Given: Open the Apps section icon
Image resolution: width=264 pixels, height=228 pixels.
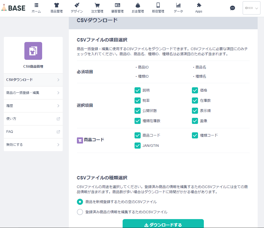Looking at the screenshot, I should (x=199, y=8).
